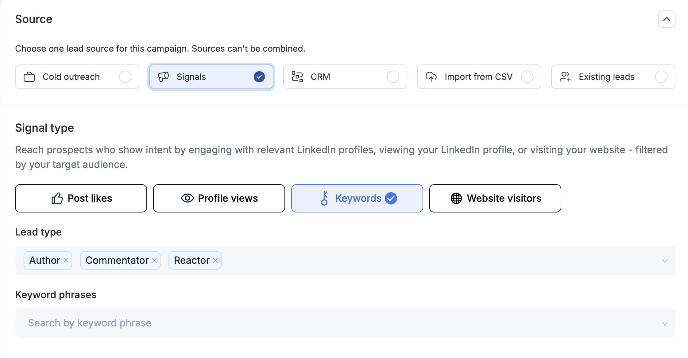Remove the Author lead type tag
Screen dimensions: 688x358
(x=66, y=260)
